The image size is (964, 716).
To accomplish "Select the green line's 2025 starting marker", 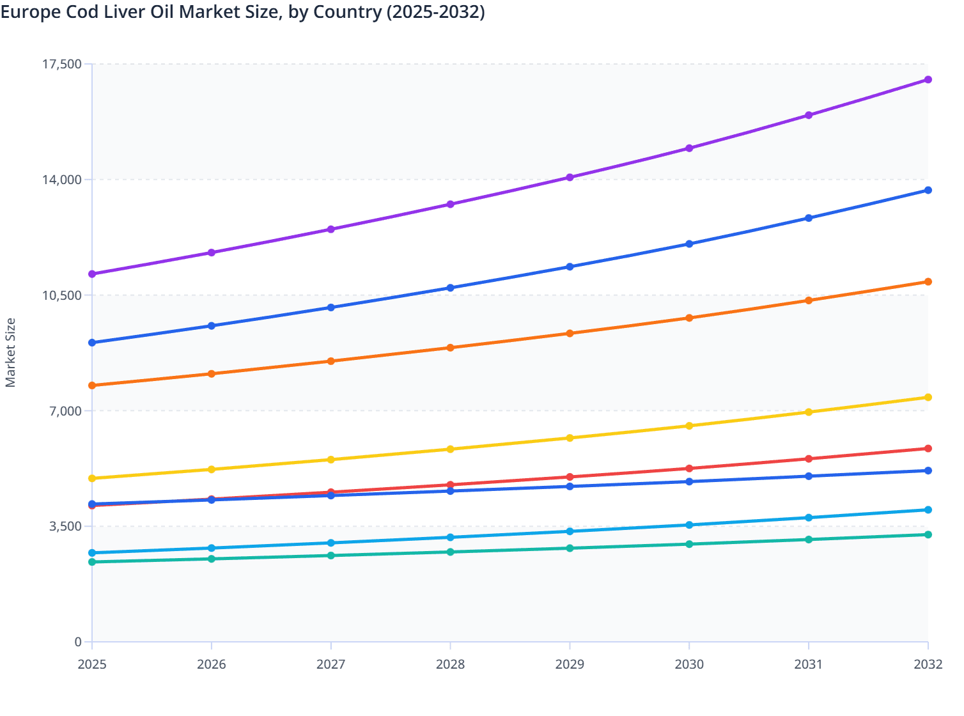I will coord(91,562).
